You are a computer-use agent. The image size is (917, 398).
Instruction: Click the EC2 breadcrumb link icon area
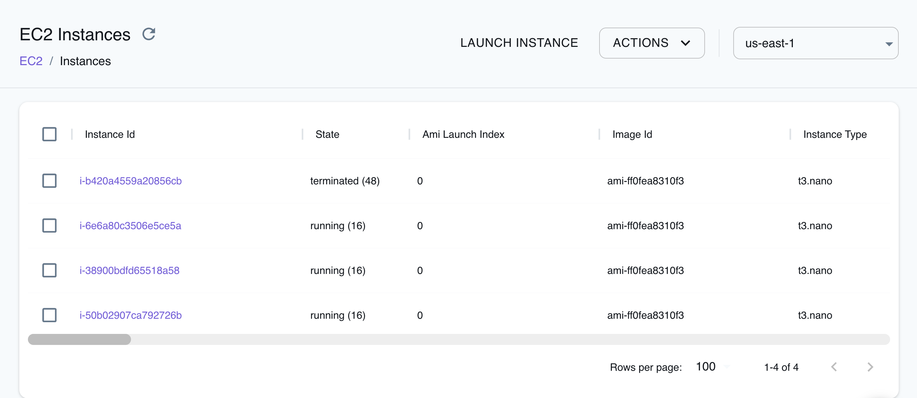(x=31, y=61)
